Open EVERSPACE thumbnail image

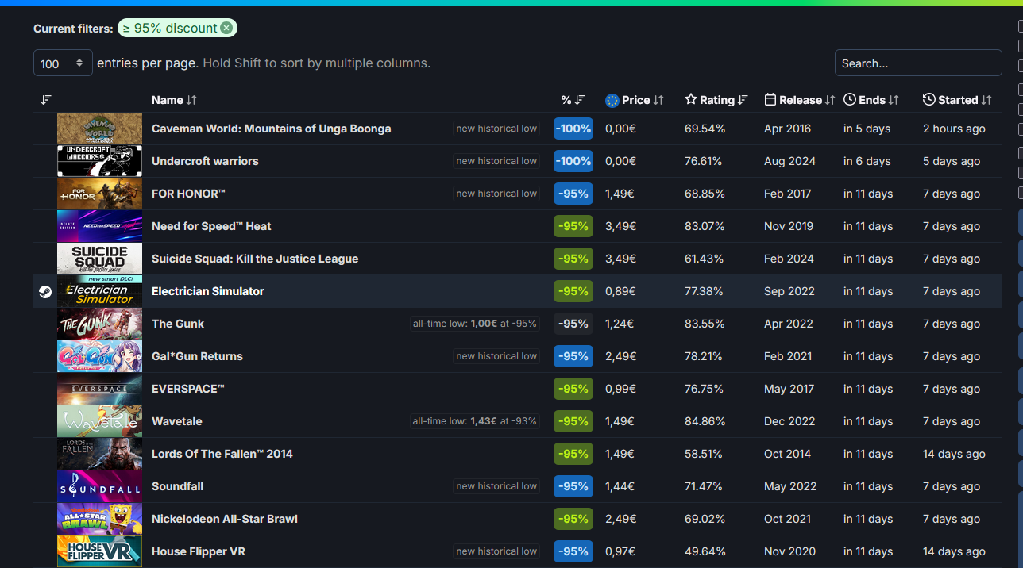pos(99,389)
